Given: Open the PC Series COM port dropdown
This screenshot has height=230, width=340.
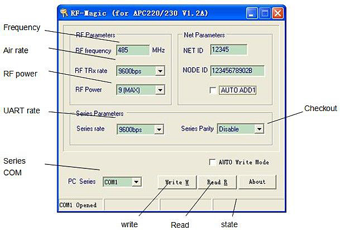Looking at the screenshot, I should [137, 182].
